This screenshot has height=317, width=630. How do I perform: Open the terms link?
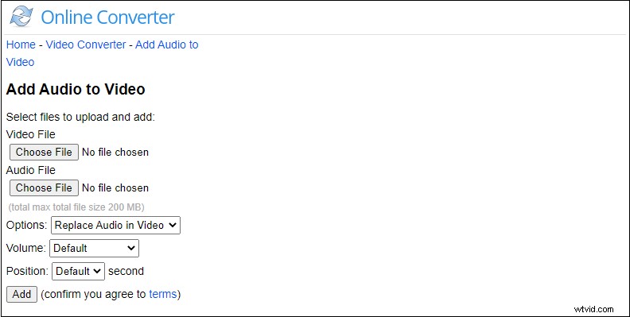[163, 294]
